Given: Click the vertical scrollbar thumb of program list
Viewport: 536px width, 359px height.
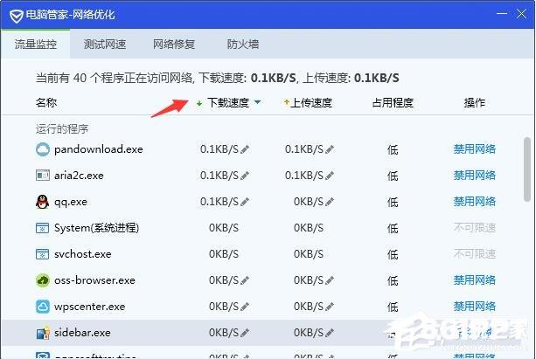Looking at the screenshot, I should [527, 169].
